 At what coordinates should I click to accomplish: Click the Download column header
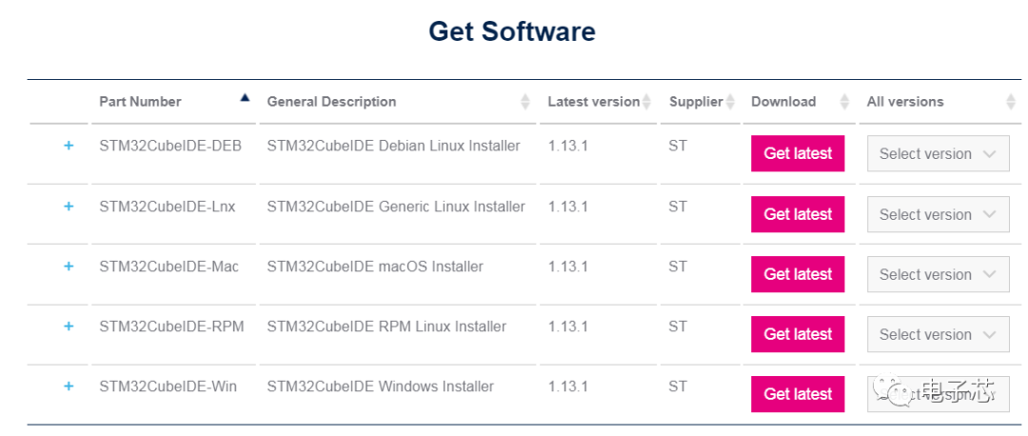coord(783,102)
